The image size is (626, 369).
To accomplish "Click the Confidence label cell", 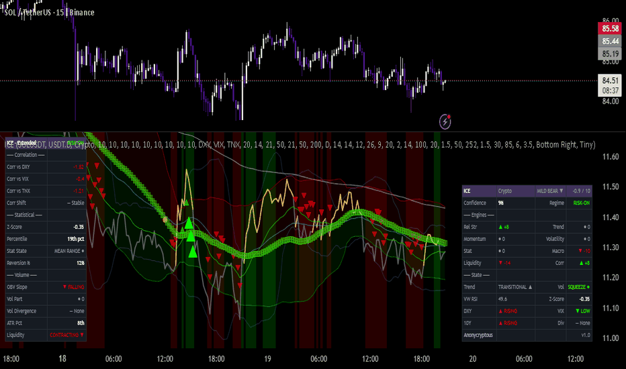I will point(479,203).
